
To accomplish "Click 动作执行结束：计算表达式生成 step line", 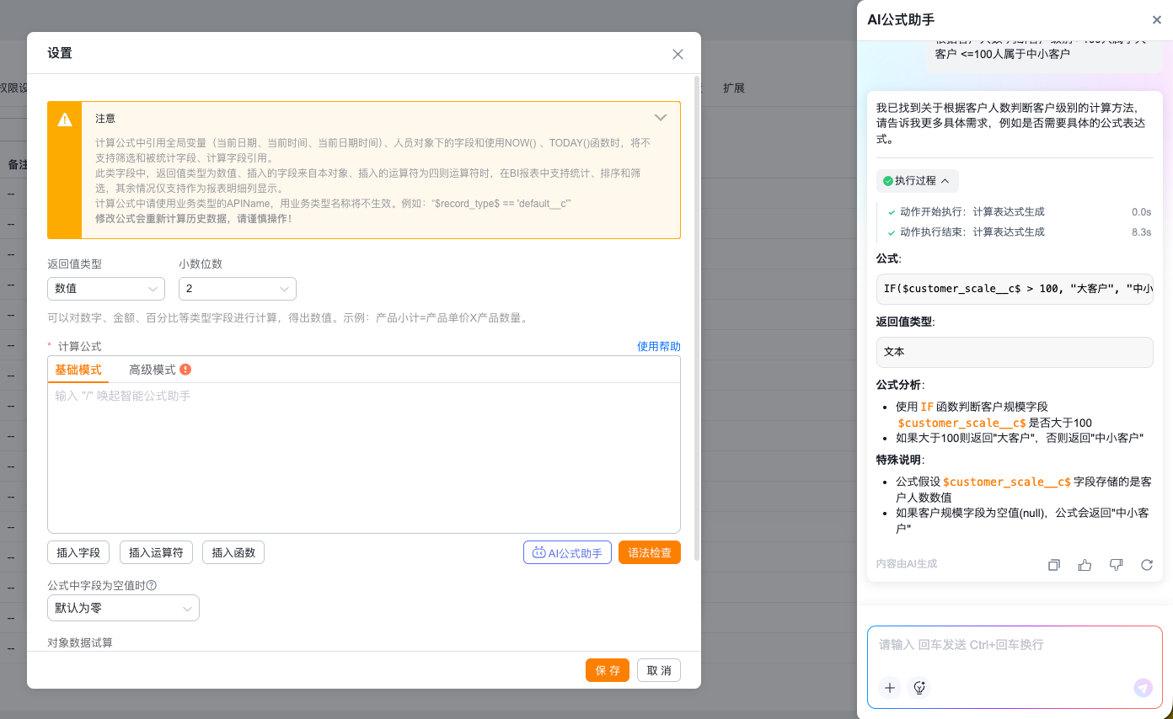I will [x=972, y=232].
